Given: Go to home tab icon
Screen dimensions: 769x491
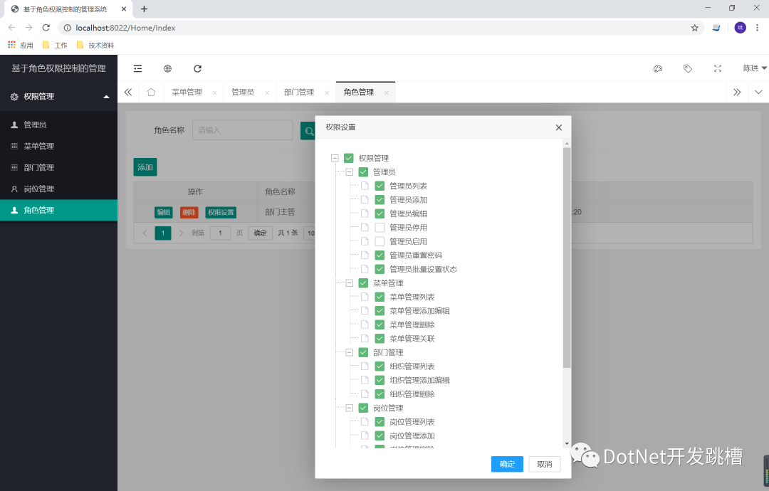Looking at the screenshot, I should click(x=151, y=92).
